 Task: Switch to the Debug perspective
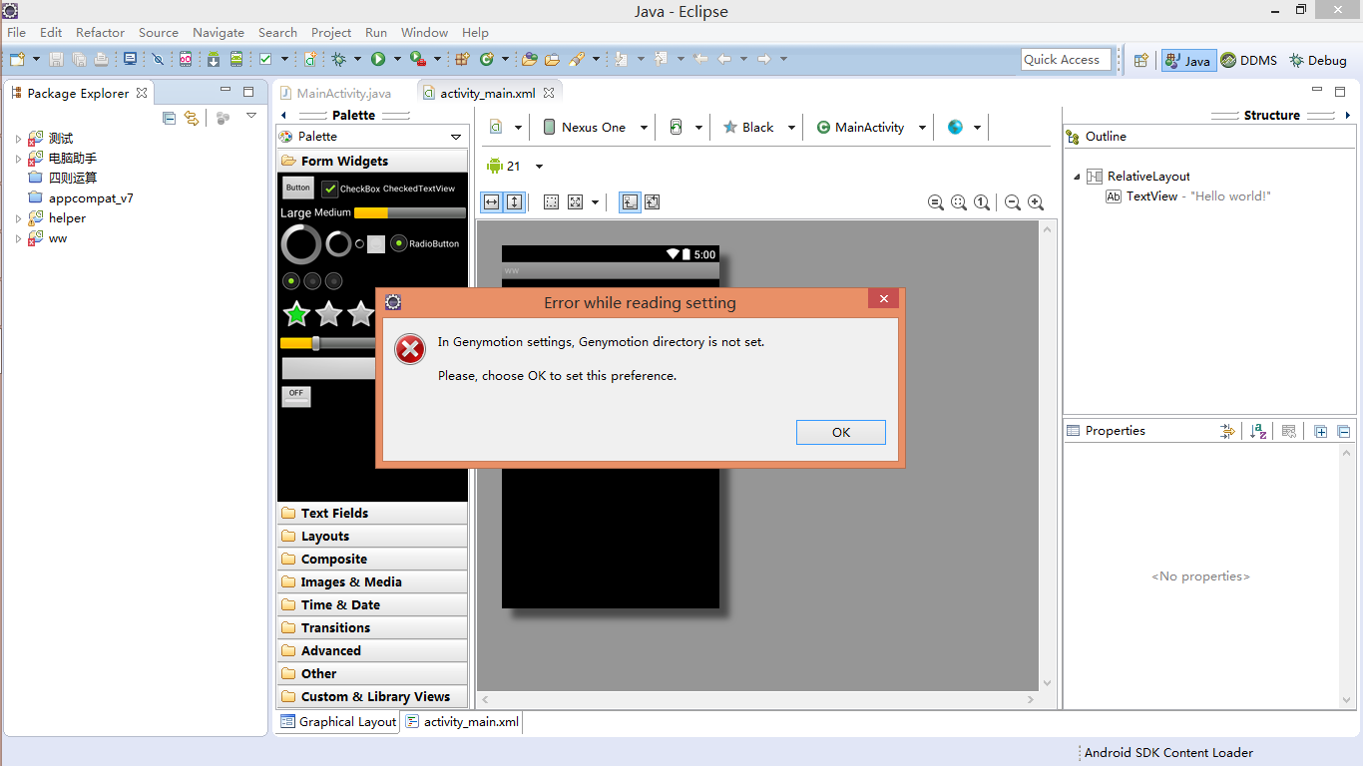(x=1317, y=60)
